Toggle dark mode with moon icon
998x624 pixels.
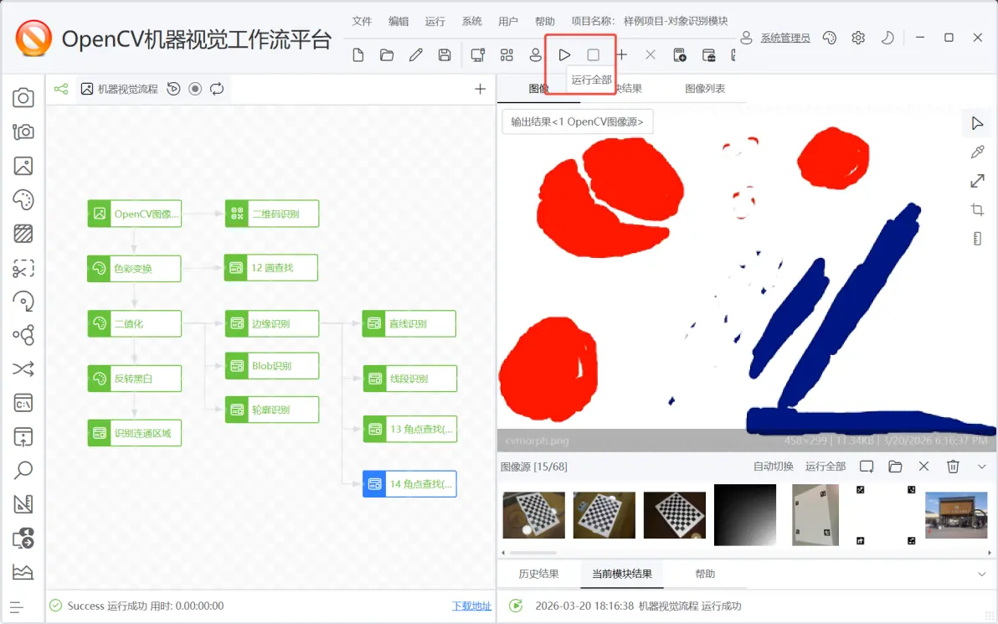point(887,39)
